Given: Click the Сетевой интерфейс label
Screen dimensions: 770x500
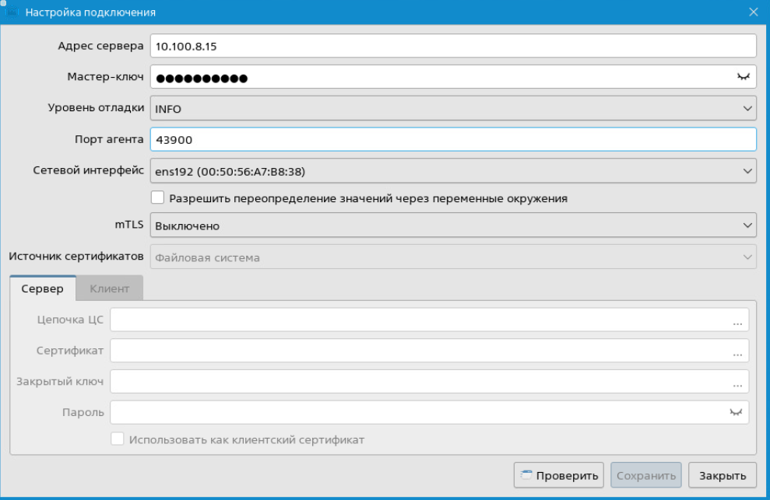Looking at the screenshot, I should [x=89, y=170].
